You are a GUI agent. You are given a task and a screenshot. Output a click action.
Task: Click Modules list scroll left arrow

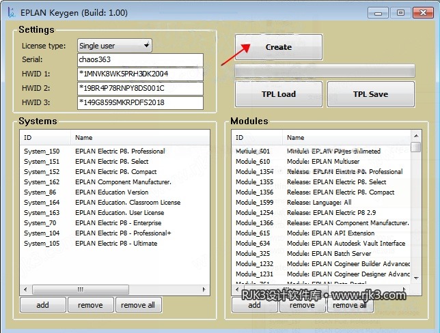pos(237,289)
